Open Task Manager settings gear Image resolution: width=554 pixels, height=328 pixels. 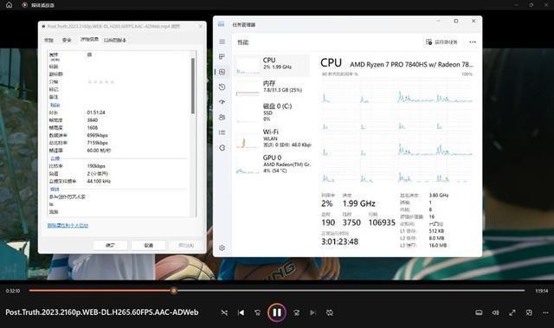click(222, 248)
